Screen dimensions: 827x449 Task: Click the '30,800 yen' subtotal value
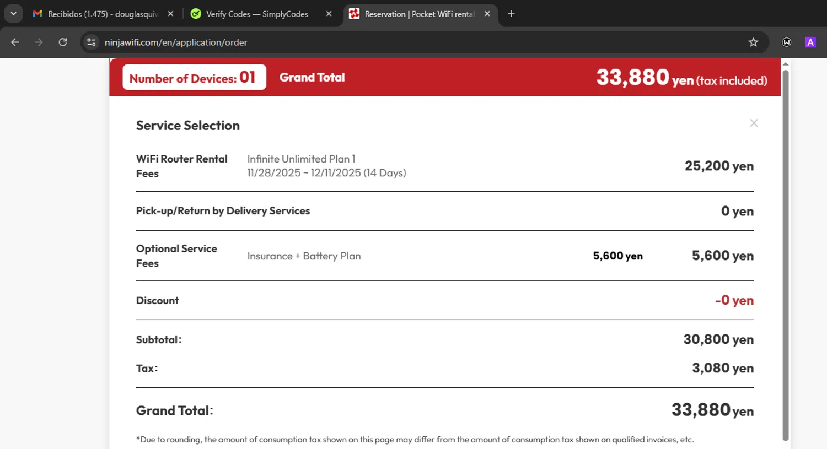click(718, 339)
